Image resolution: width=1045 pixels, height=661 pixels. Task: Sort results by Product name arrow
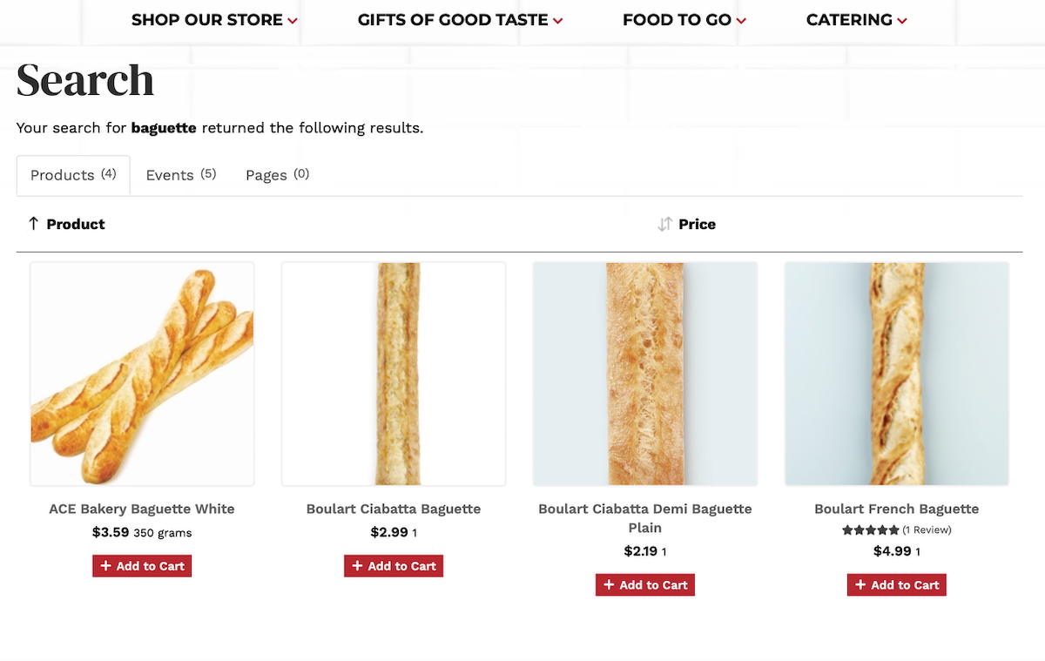click(x=34, y=224)
